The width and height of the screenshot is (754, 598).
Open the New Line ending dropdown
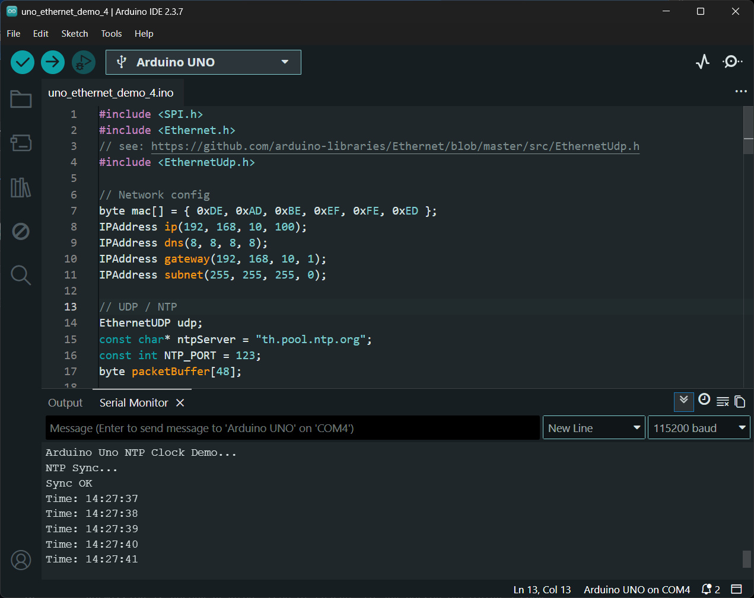click(594, 428)
